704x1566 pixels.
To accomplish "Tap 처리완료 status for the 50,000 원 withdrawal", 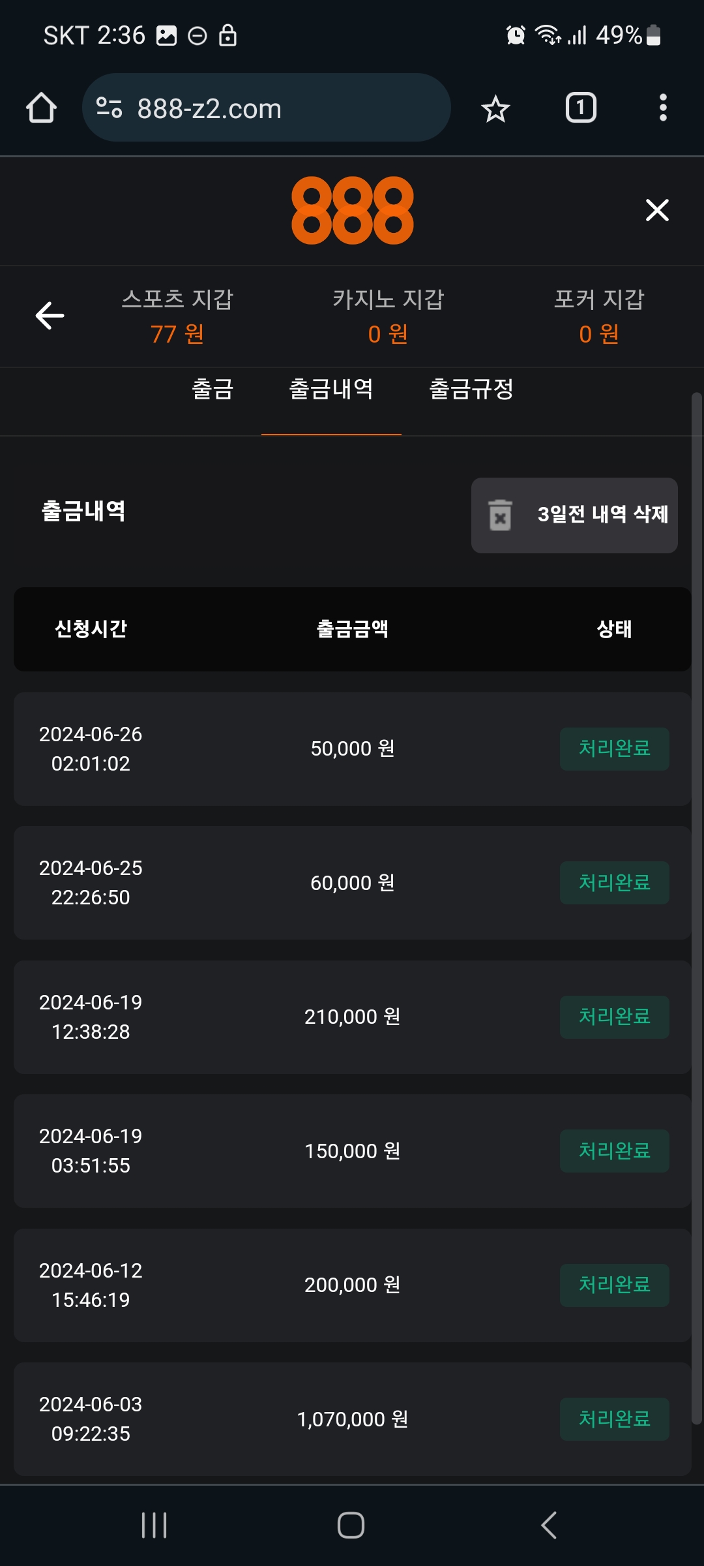I will tap(614, 748).
